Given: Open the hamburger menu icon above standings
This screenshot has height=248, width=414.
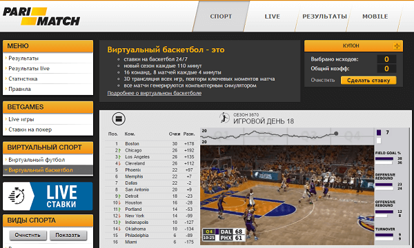Looking at the screenshot, I should pos(119,119).
